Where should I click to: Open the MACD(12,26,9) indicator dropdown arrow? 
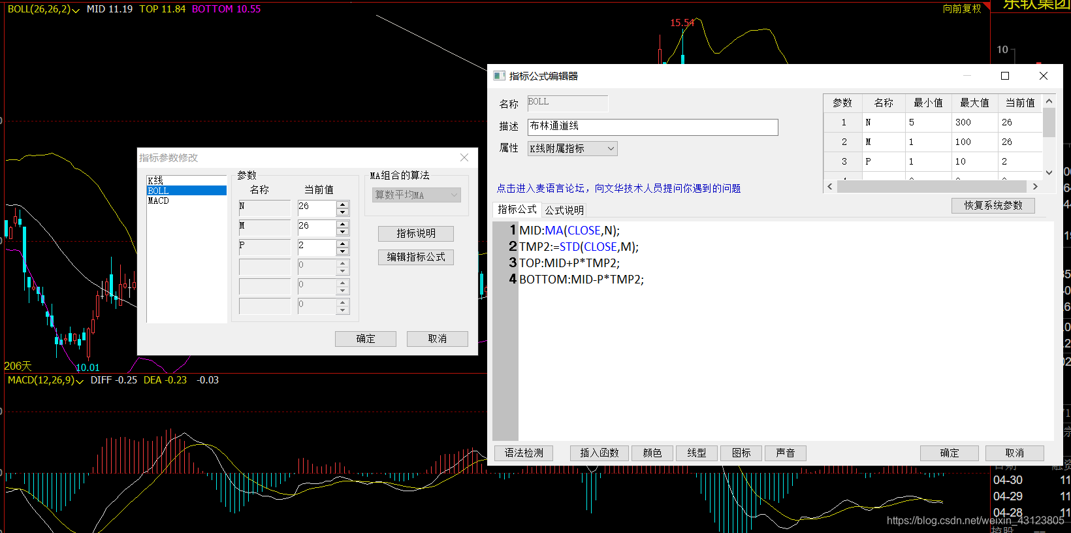[x=80, y=381]
